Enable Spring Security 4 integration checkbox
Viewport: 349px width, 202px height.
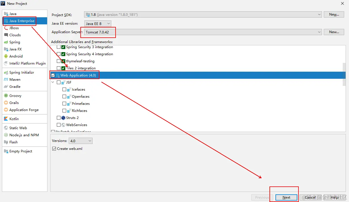[x=59, y=54]
